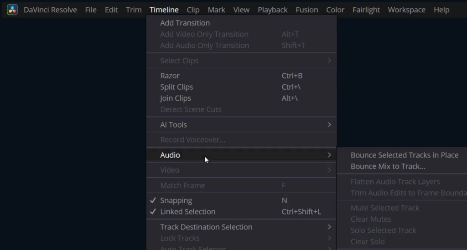The width and height of the screenshot is (467, 250).
Task: Click the DaVinci Resolve logo icon
Action: coord(12,10)
